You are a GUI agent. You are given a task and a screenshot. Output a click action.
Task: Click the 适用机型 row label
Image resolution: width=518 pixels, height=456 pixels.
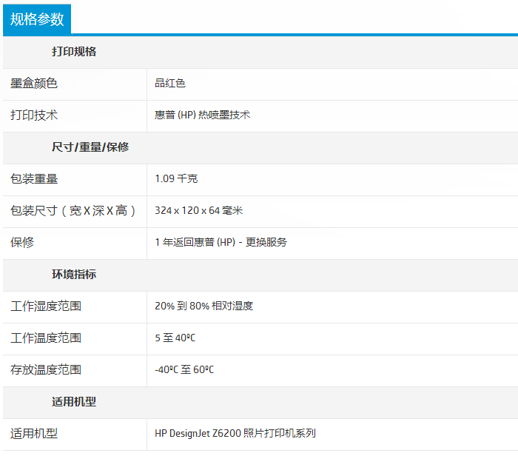[x=34, y=433]
